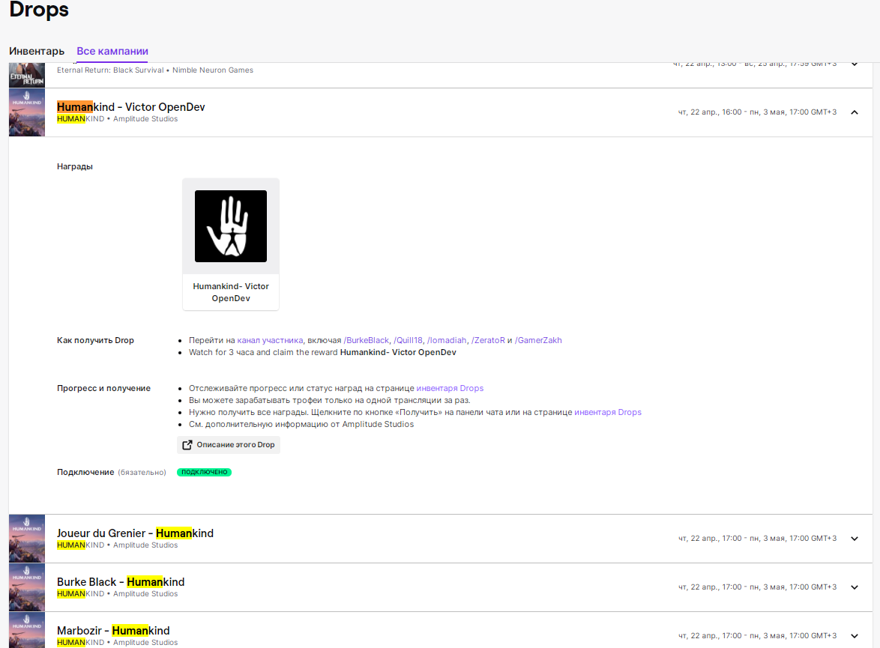This screenshot has height=648, width=880.
Task: Click the Drops page heading
Action: [x=39, y=9]
